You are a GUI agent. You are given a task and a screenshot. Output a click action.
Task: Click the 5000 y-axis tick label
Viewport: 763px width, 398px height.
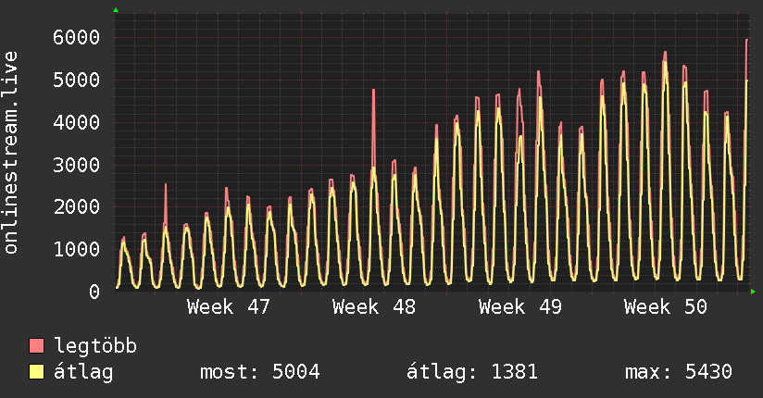[x=75, y=80]
